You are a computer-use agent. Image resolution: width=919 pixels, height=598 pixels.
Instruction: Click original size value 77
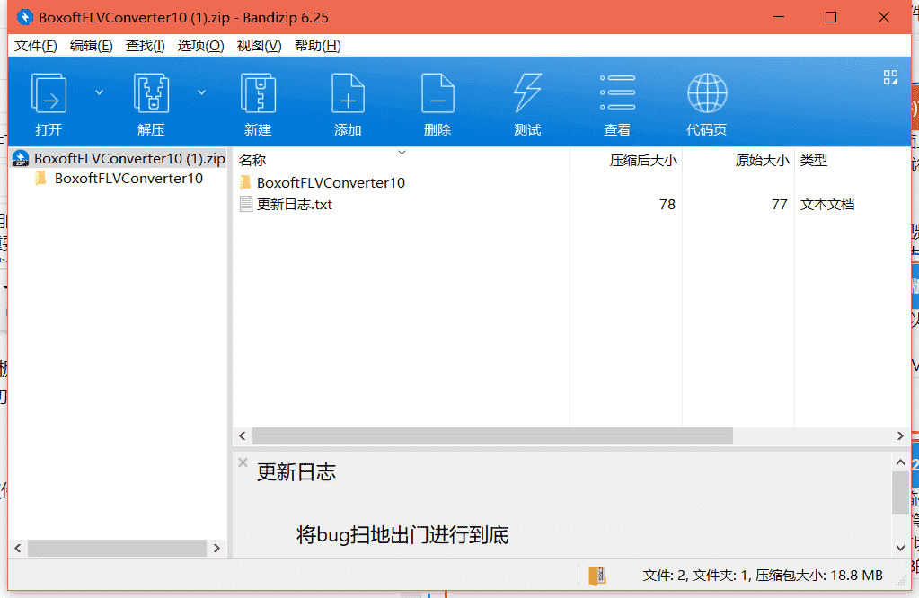click(779, 205)
